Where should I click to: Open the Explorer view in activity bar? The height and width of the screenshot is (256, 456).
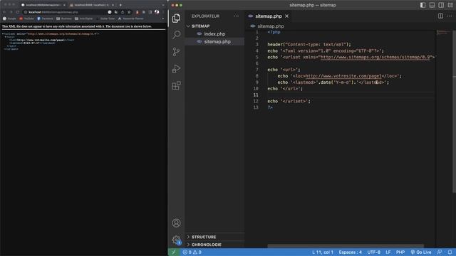point(176,18)
